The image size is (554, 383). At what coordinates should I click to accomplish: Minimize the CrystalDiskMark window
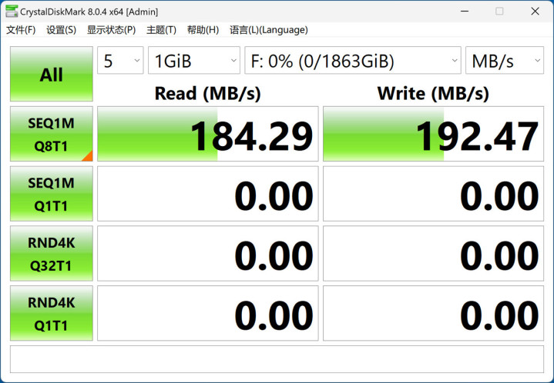[465, 12]
